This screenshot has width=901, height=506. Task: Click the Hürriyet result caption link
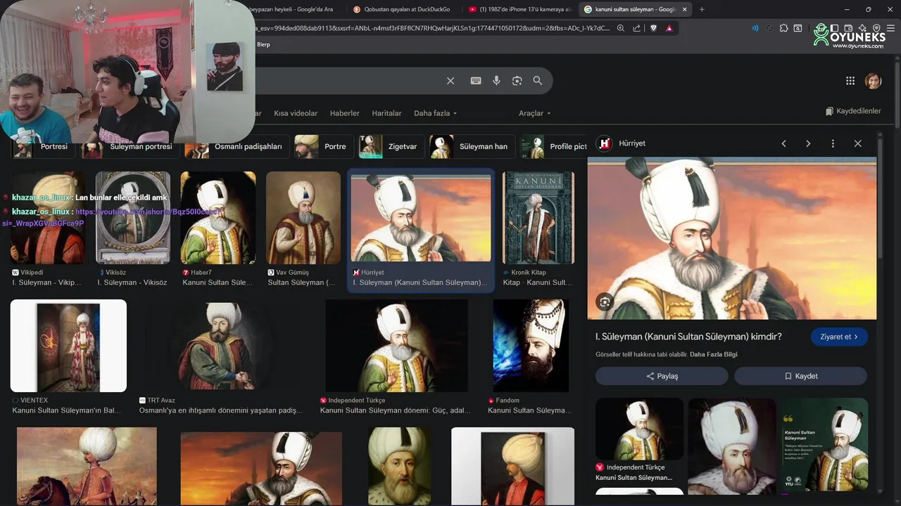[420, 283]
